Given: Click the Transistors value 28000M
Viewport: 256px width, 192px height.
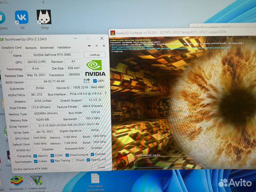Looking at the screenshot, I should pos(74,74).
